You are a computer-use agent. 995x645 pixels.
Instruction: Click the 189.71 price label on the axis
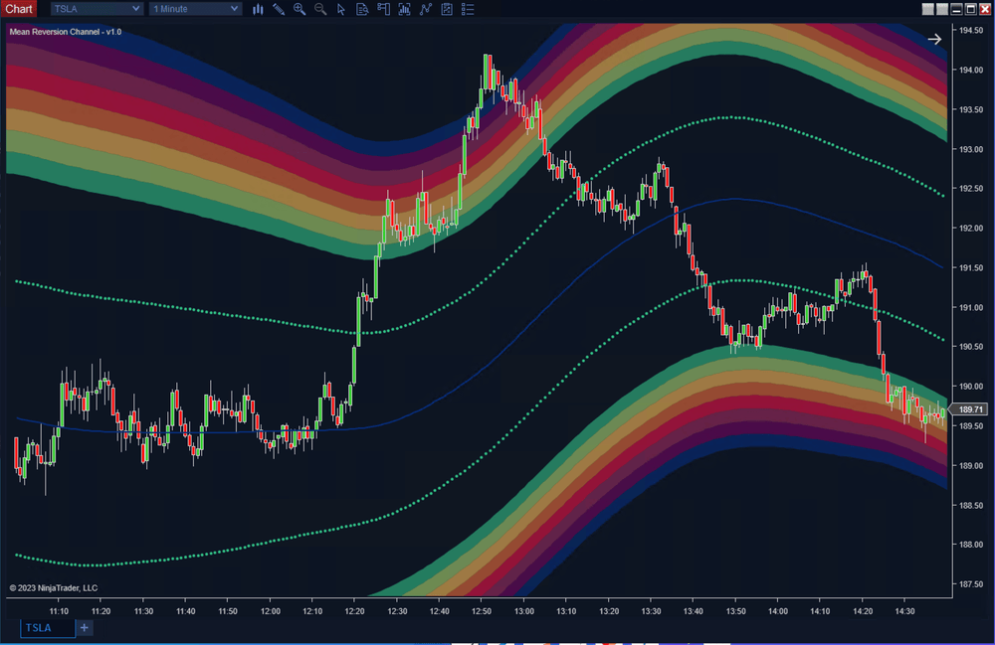click(973, 408)
